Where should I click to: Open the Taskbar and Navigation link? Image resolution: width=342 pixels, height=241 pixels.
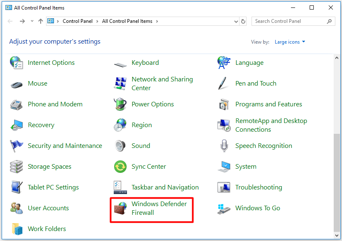pos(165,187)
